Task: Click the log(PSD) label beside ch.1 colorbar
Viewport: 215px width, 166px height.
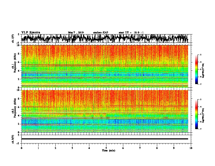Action: tap(203, 71)
